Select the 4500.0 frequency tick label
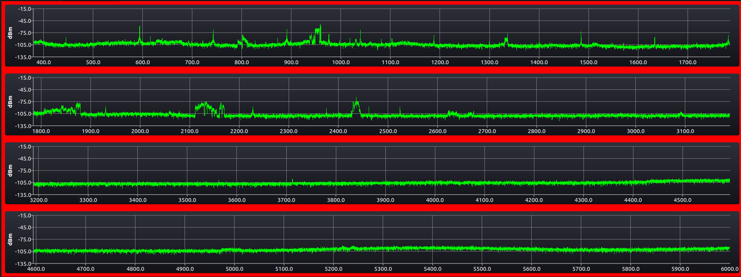Screen dimensions: 741x277 coord(683,200)
